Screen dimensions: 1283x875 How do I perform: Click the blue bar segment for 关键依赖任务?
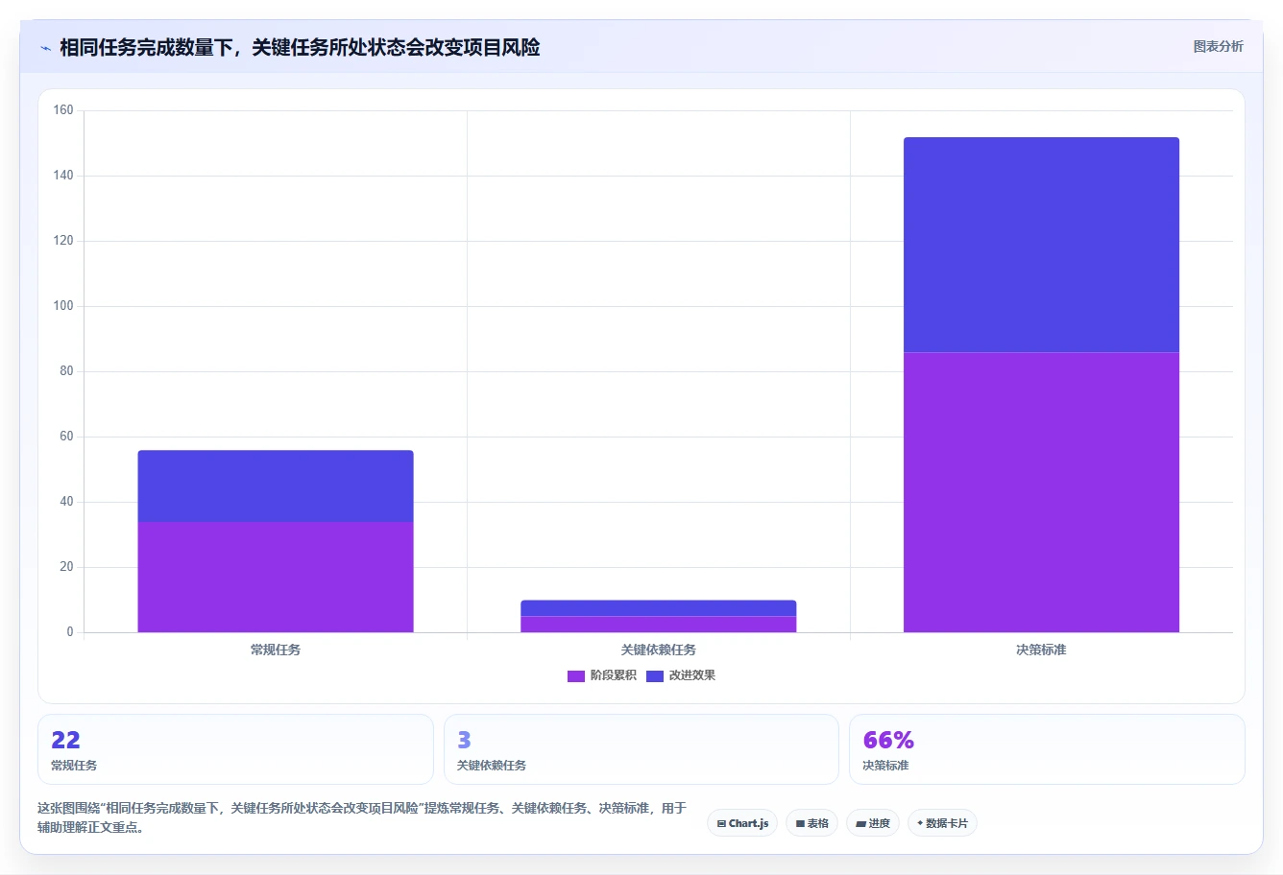coord(659,608)
